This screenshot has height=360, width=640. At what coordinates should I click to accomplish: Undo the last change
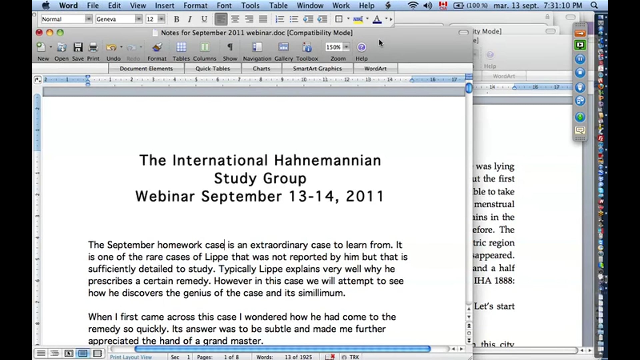[112, 47]
